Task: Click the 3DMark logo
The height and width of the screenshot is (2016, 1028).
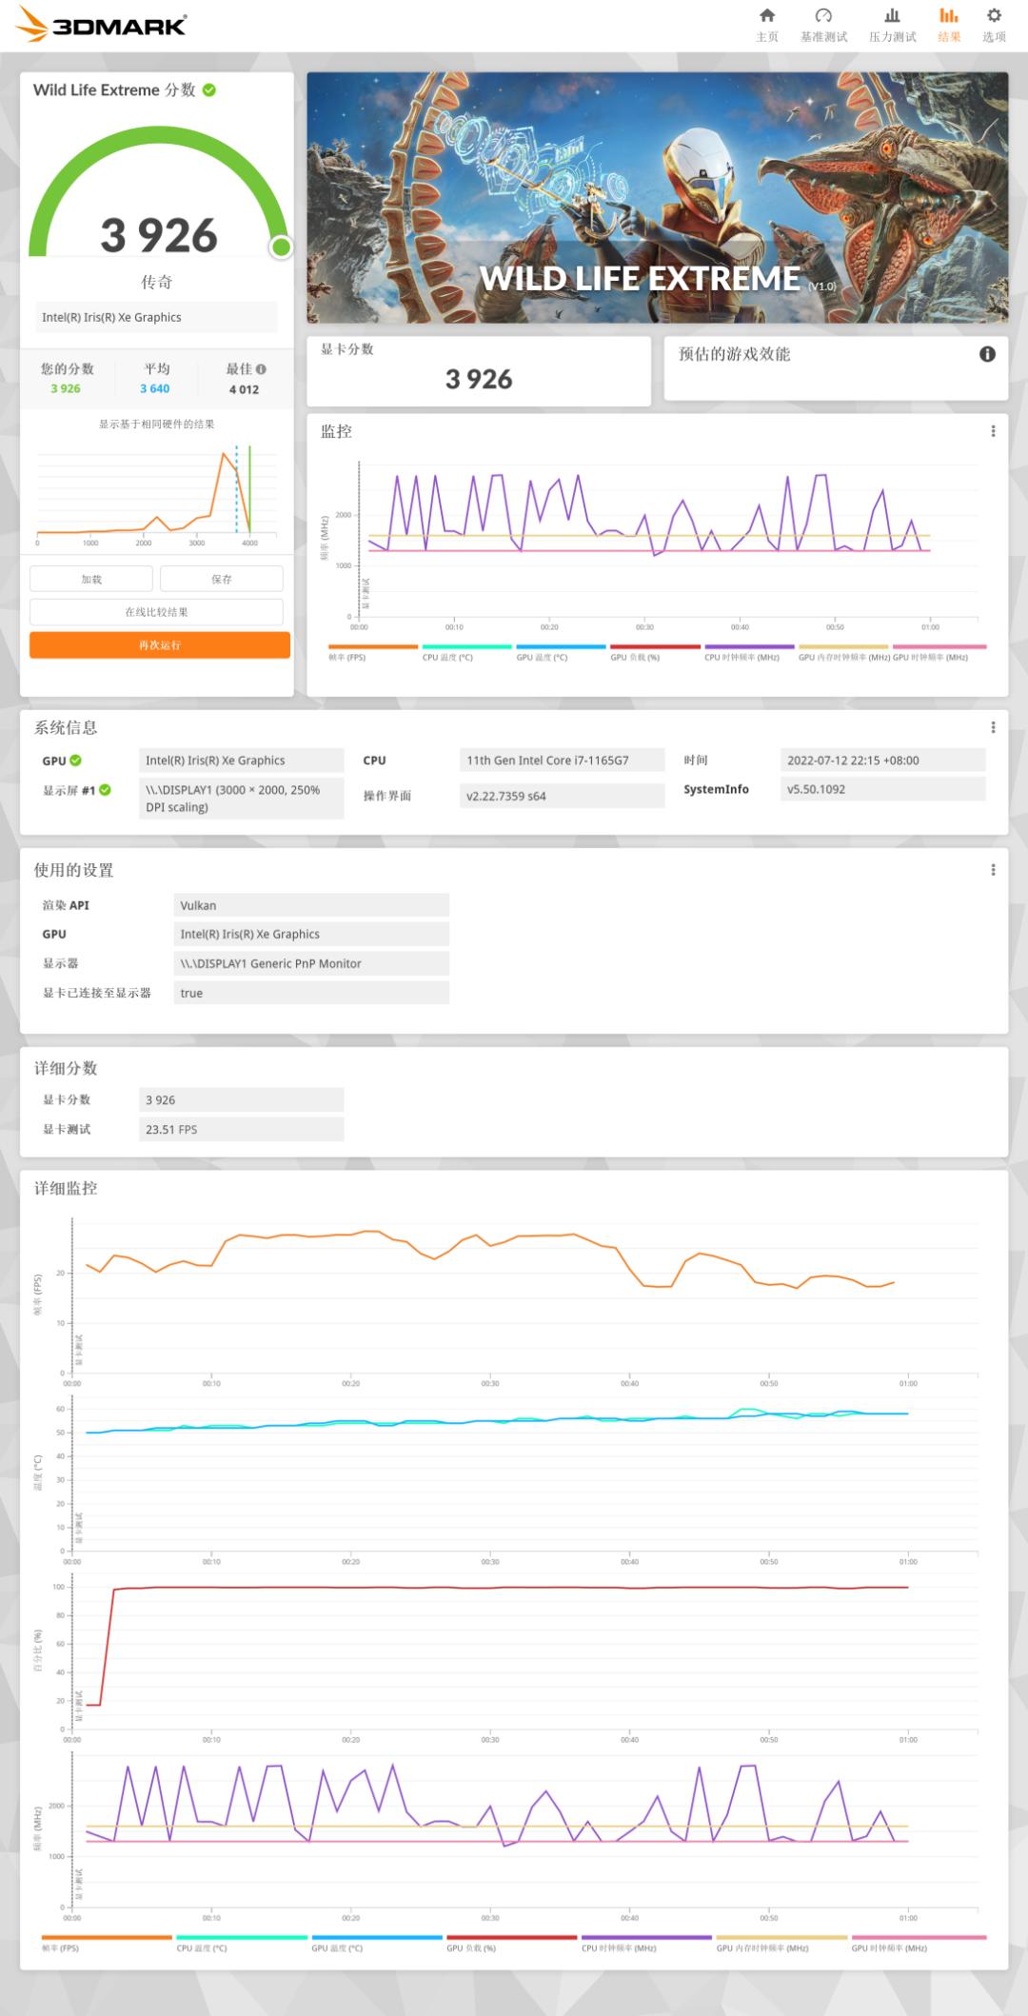Action: [103, 26]
